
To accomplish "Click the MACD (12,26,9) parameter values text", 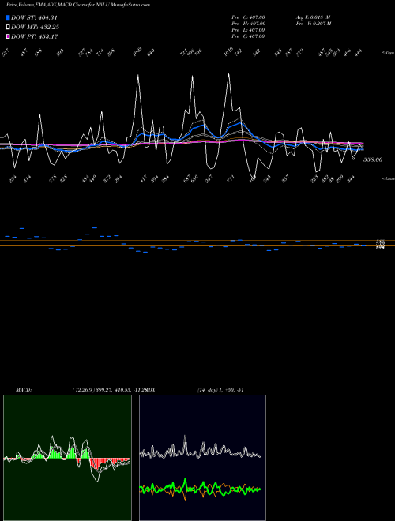I will [109, 390].
